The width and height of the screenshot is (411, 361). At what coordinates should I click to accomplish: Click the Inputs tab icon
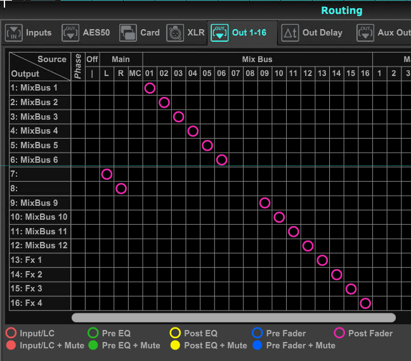pyautogui.click(x=13, y=33)
